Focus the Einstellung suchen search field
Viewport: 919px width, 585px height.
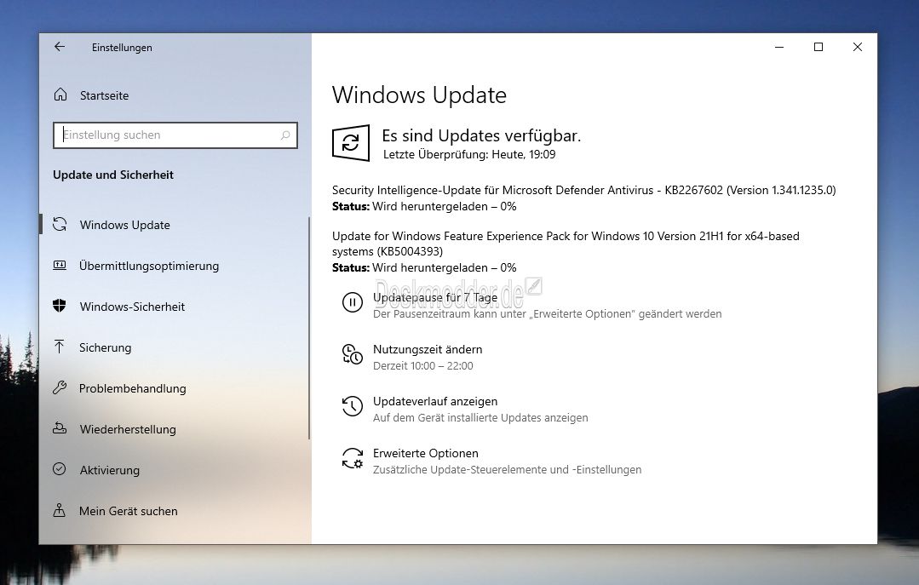(x=175, y=135)
